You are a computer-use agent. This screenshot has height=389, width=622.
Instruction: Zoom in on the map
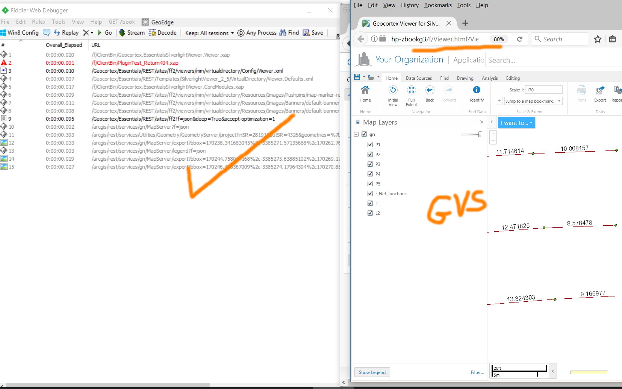[493, 134]
